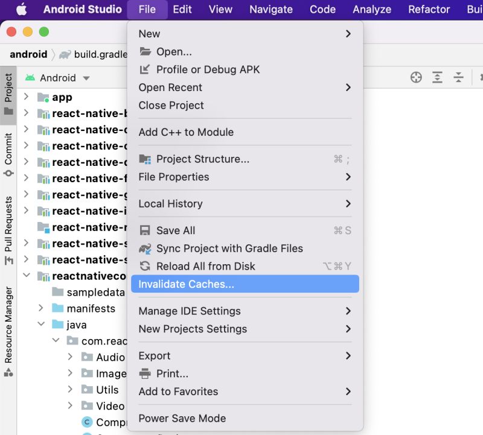Click the Save All floppy disk icon
Screen dimensions: 483x435
[144, 230]
